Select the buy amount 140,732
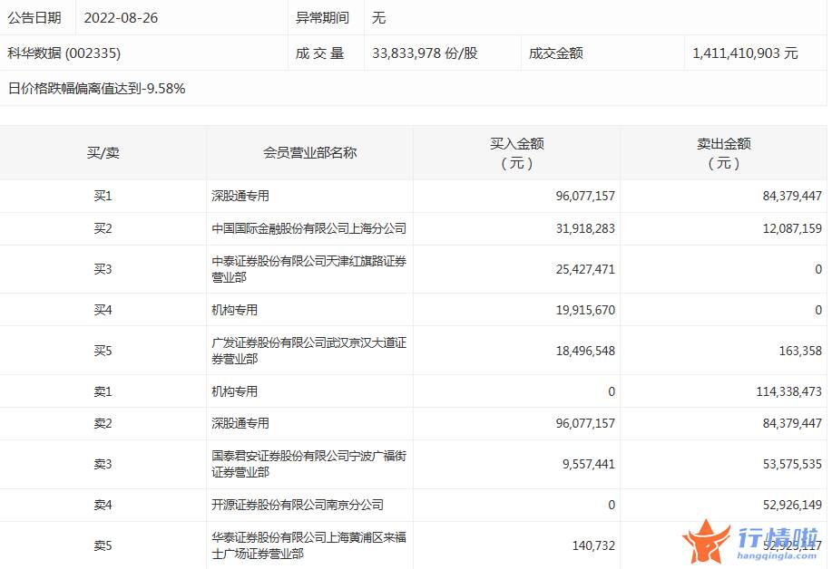The height and width of the screenshot is (569, 832). click(593, 545)
